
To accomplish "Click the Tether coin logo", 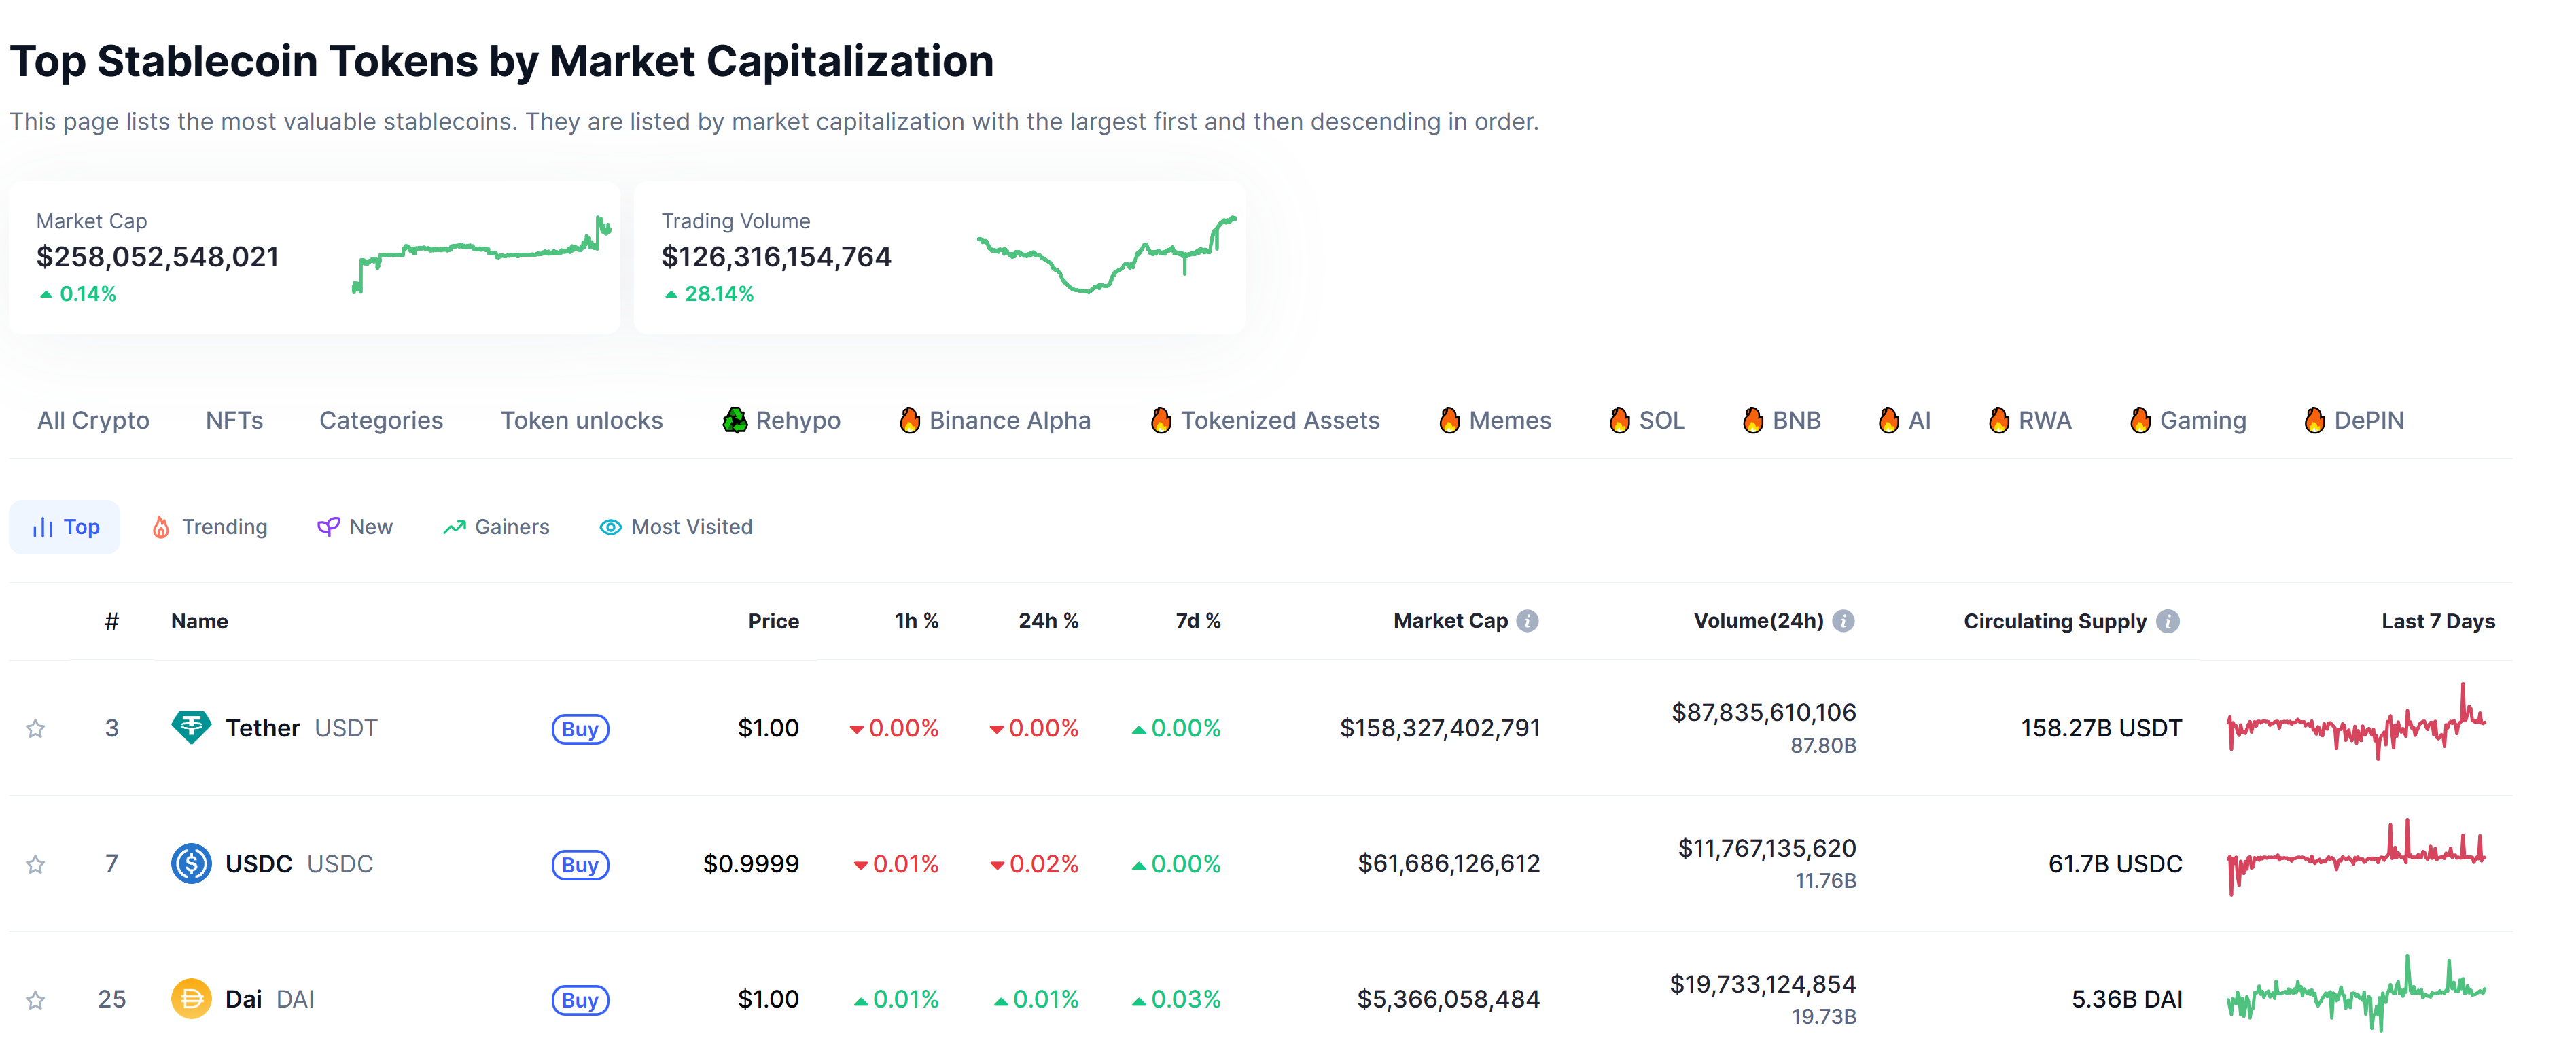I will tap(190, 727).
